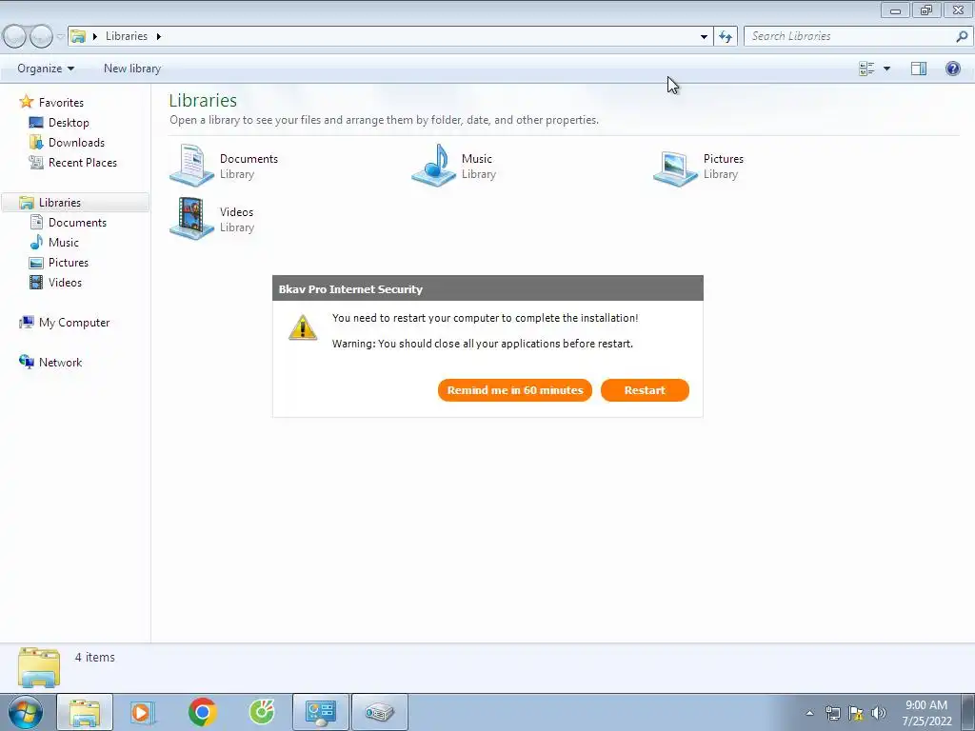975x731 pixels.
Task: Click the Search Libraries input field
Action: click(849, 36)
